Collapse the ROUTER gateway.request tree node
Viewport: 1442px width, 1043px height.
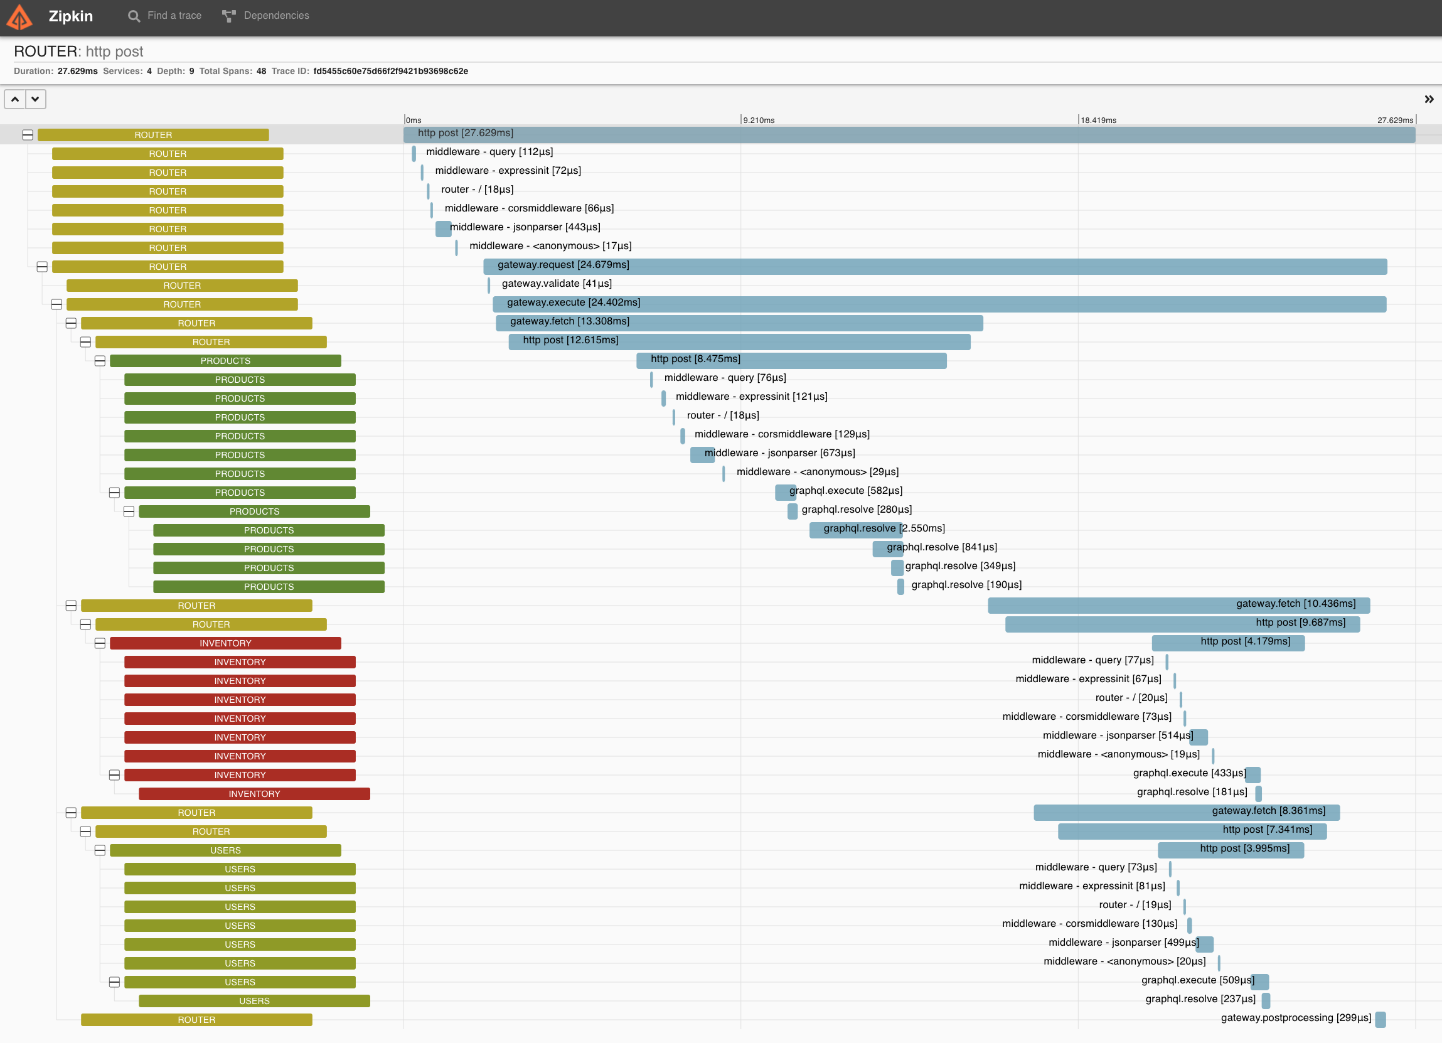coord(42,267)
